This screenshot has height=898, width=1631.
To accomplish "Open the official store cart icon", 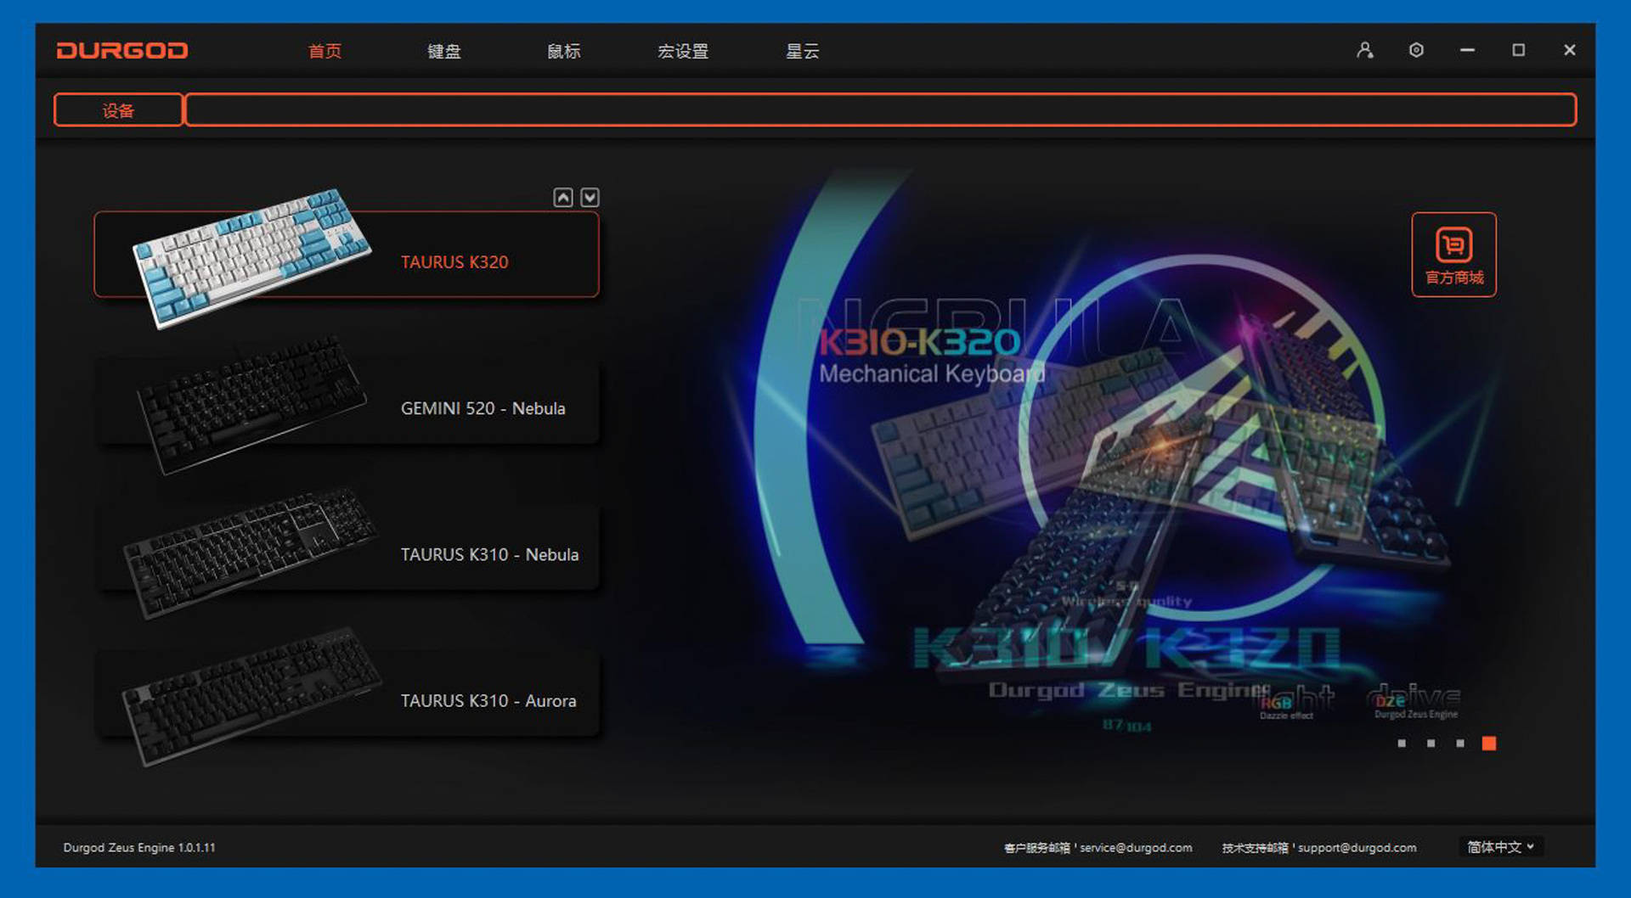I will point(1453,254).
